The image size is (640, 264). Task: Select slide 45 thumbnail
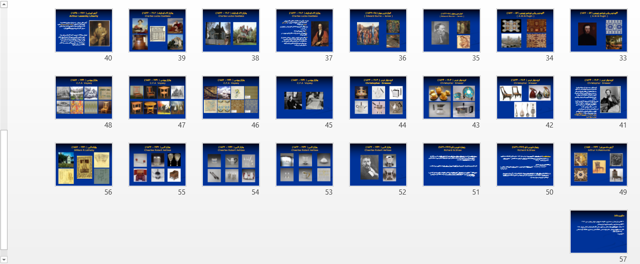(305, 98)
